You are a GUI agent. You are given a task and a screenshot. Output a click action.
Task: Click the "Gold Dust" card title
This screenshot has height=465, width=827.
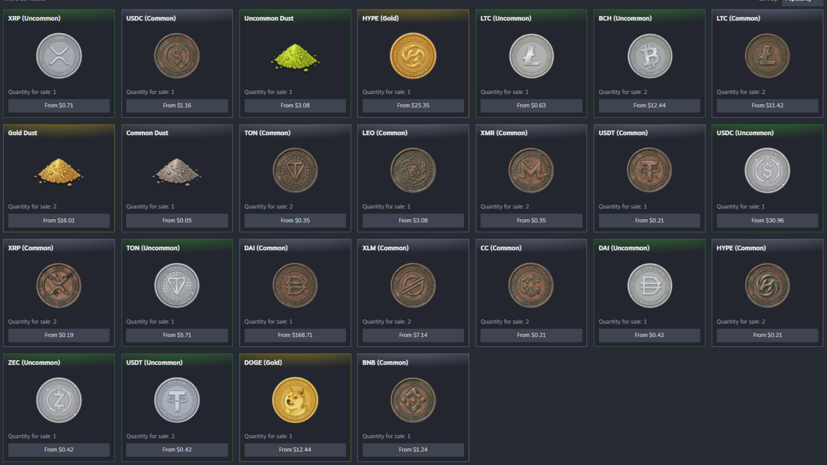pos(22,133)
